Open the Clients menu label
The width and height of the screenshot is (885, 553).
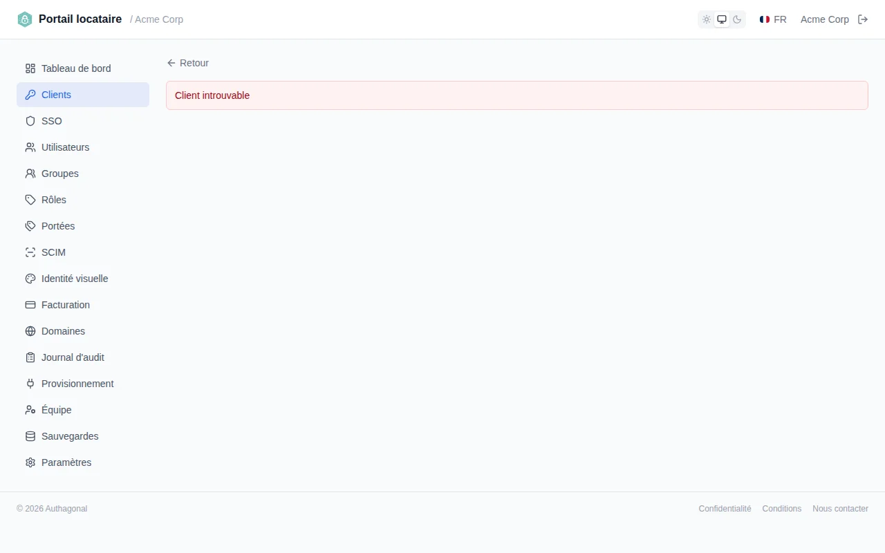[x=56, y=95]
